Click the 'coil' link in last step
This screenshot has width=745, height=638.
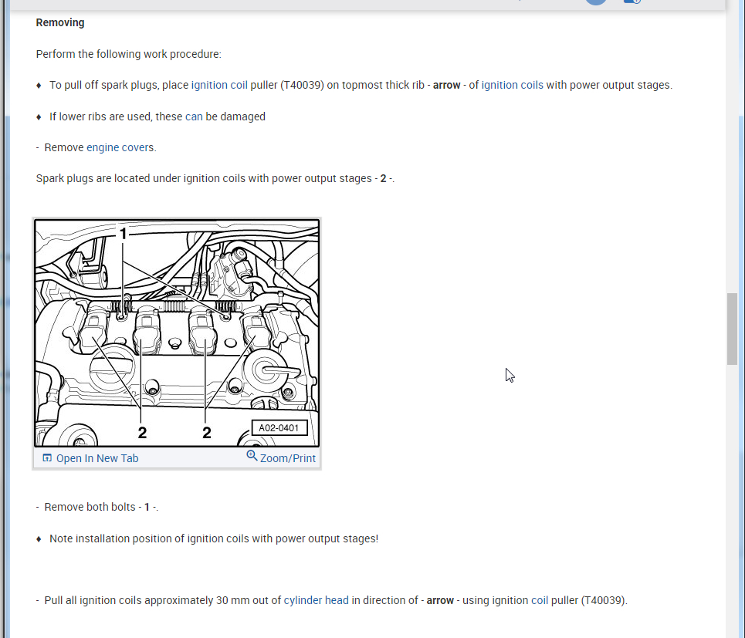coord(540,600)
